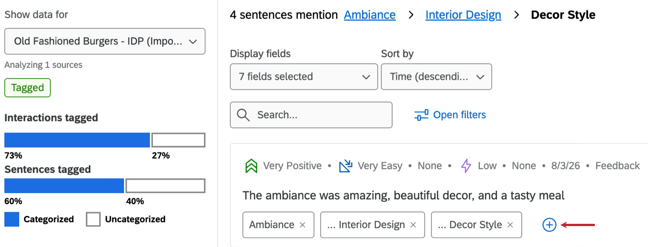The height and width of the screenshot is (247, 648).
Task: Click the Ambiance breadcrumb link
Action: [x=370, y=15]
